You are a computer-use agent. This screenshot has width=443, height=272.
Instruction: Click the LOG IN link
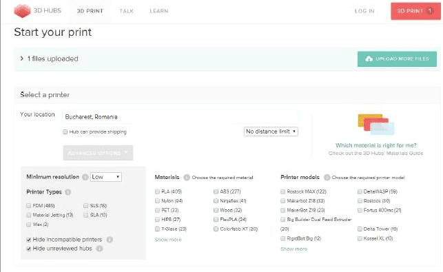[x=364, y=11]
